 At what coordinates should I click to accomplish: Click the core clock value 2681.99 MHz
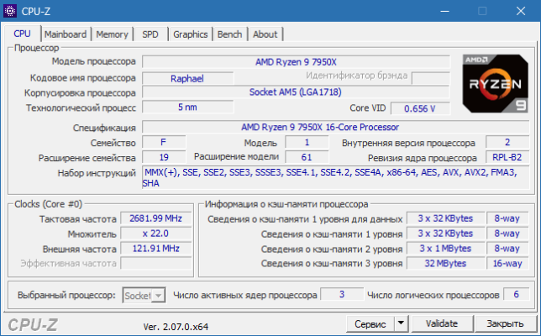(x=156, y=218)
